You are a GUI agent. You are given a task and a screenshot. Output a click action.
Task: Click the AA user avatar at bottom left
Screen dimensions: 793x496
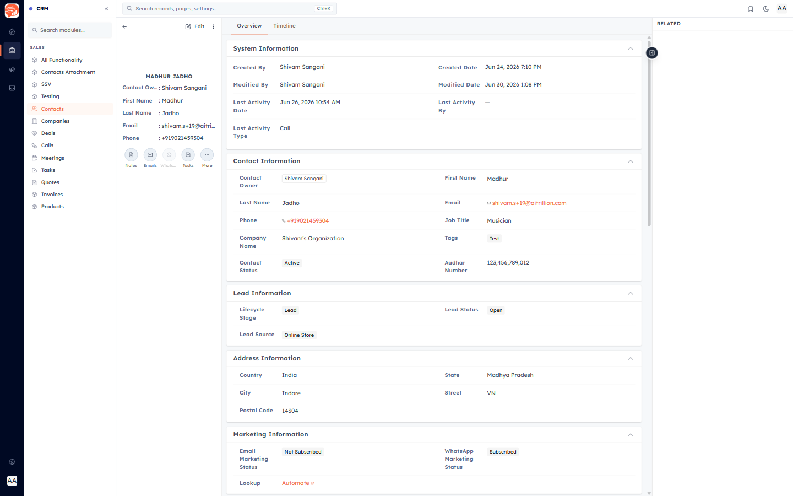12,481
